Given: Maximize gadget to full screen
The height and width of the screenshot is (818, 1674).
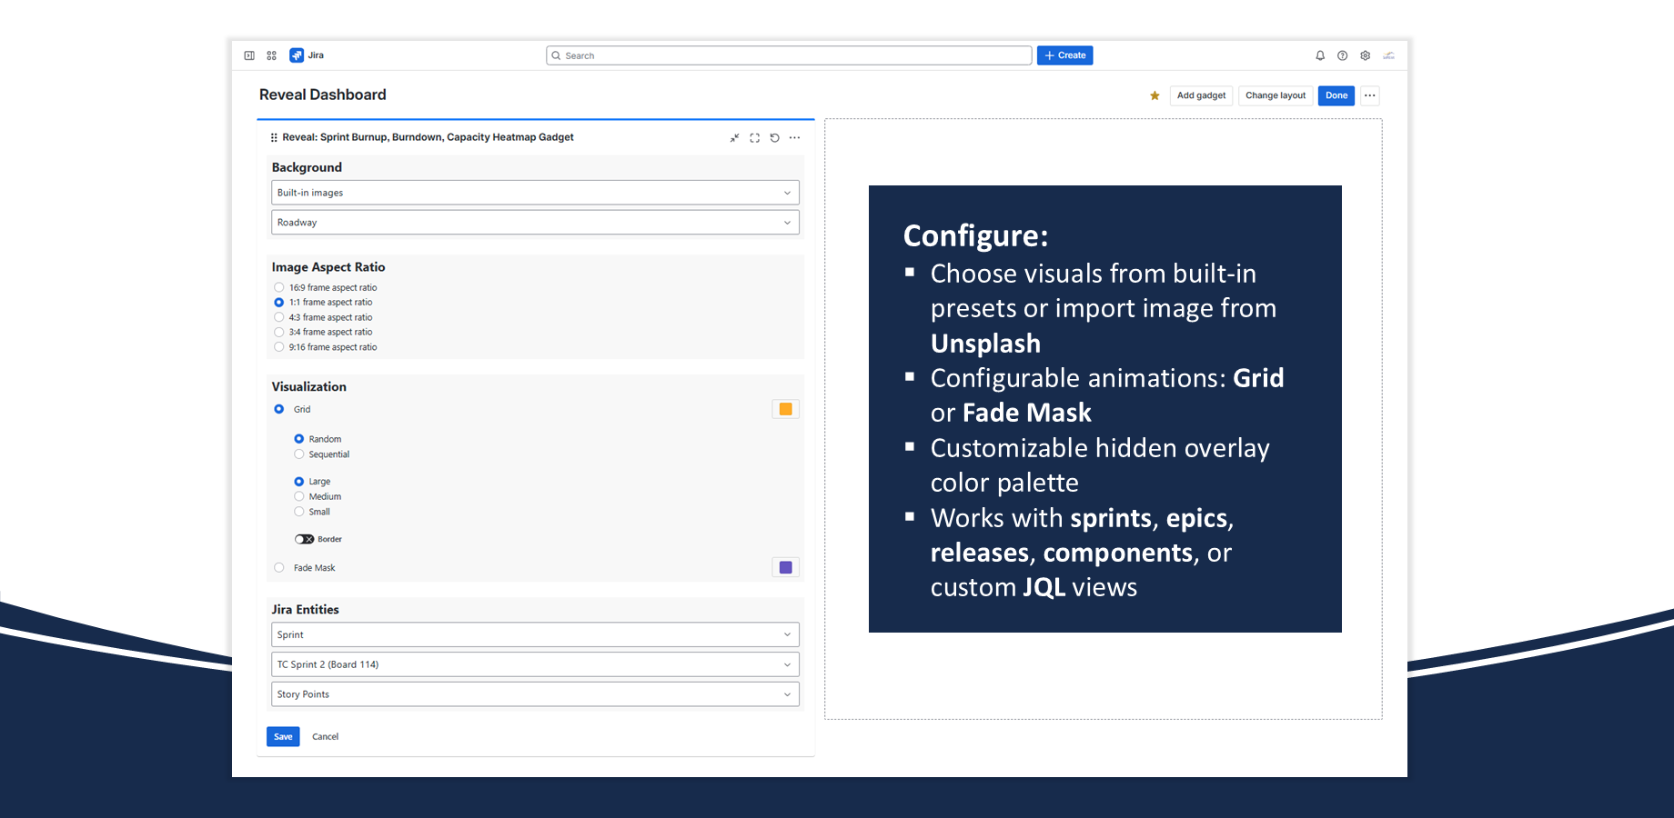Looking at the screenshot, I should click(x=754, y=138).
